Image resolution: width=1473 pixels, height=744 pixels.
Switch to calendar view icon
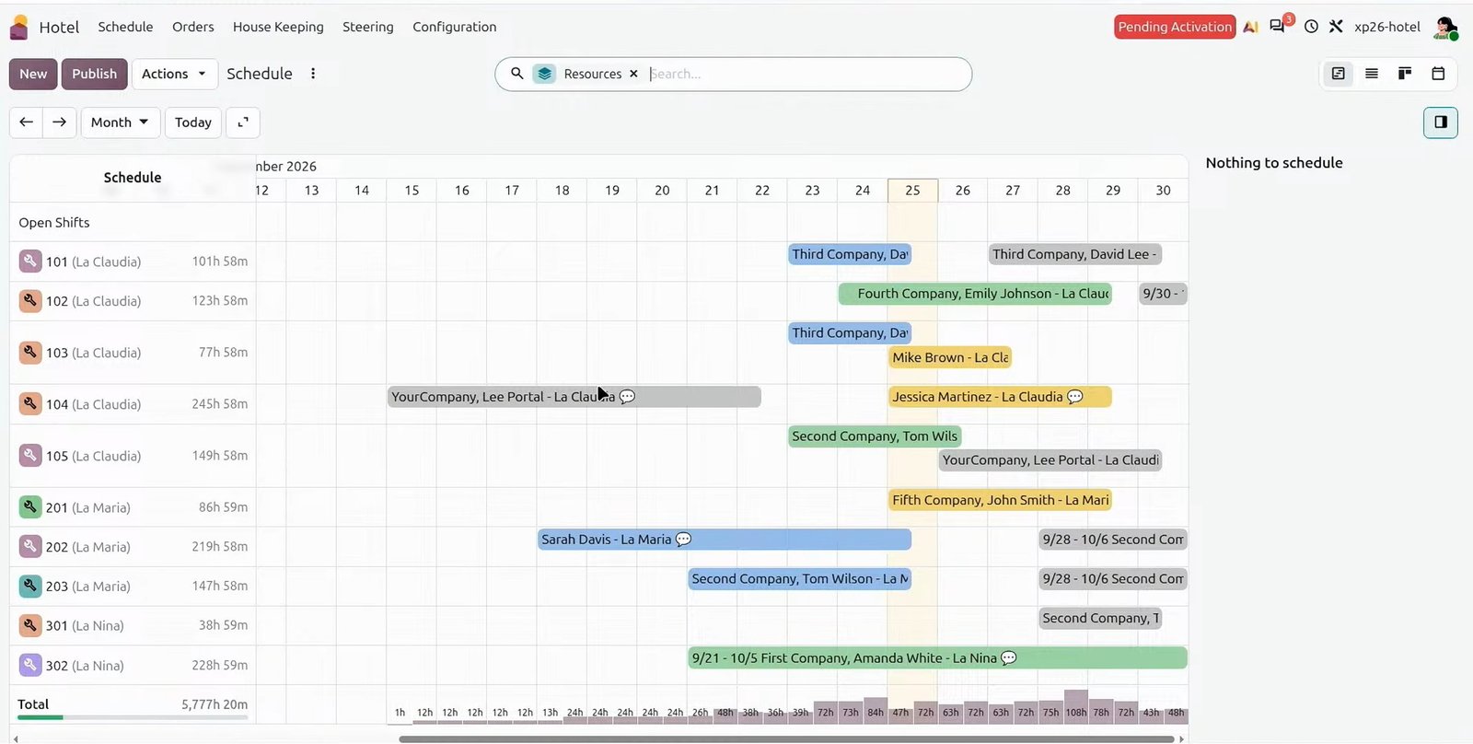pyautogui.click(x=1438, y=74)
